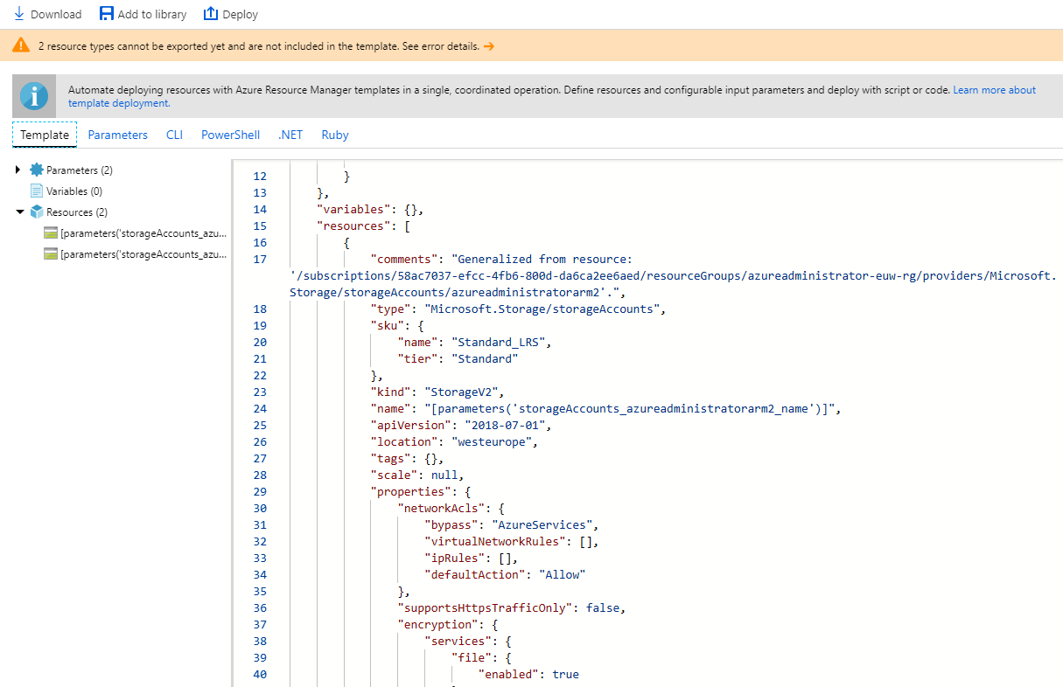The height and width of the screenshot is (687, 1063).
Task: Collapse the Resources (2) tree node
Action: click(19, 212)
